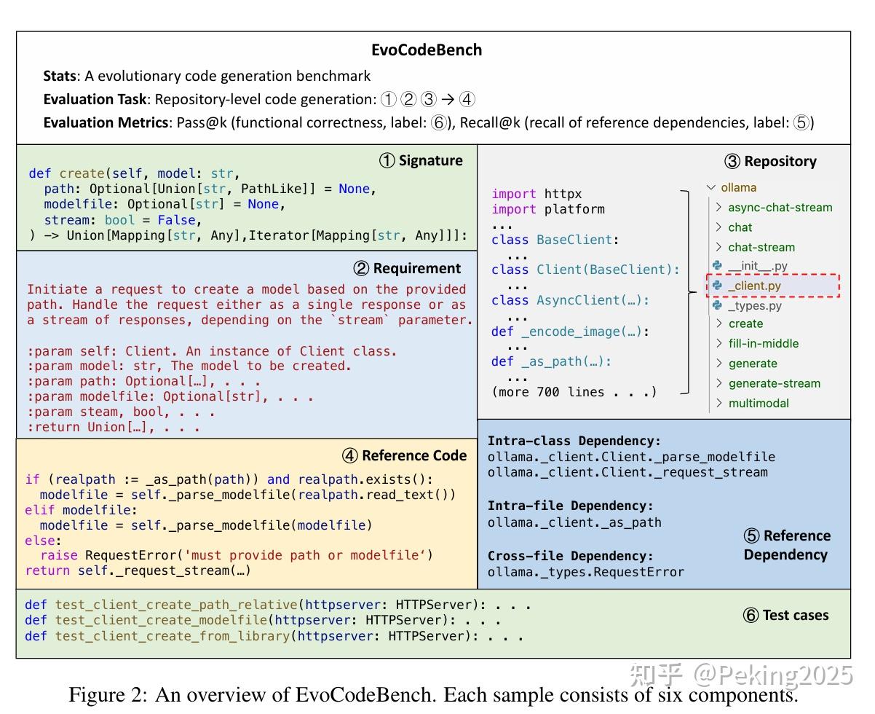Screen dimensions: 875x714
Task: Click the 'def _as_path(…):' line
Action: click(x=552, y=361)
